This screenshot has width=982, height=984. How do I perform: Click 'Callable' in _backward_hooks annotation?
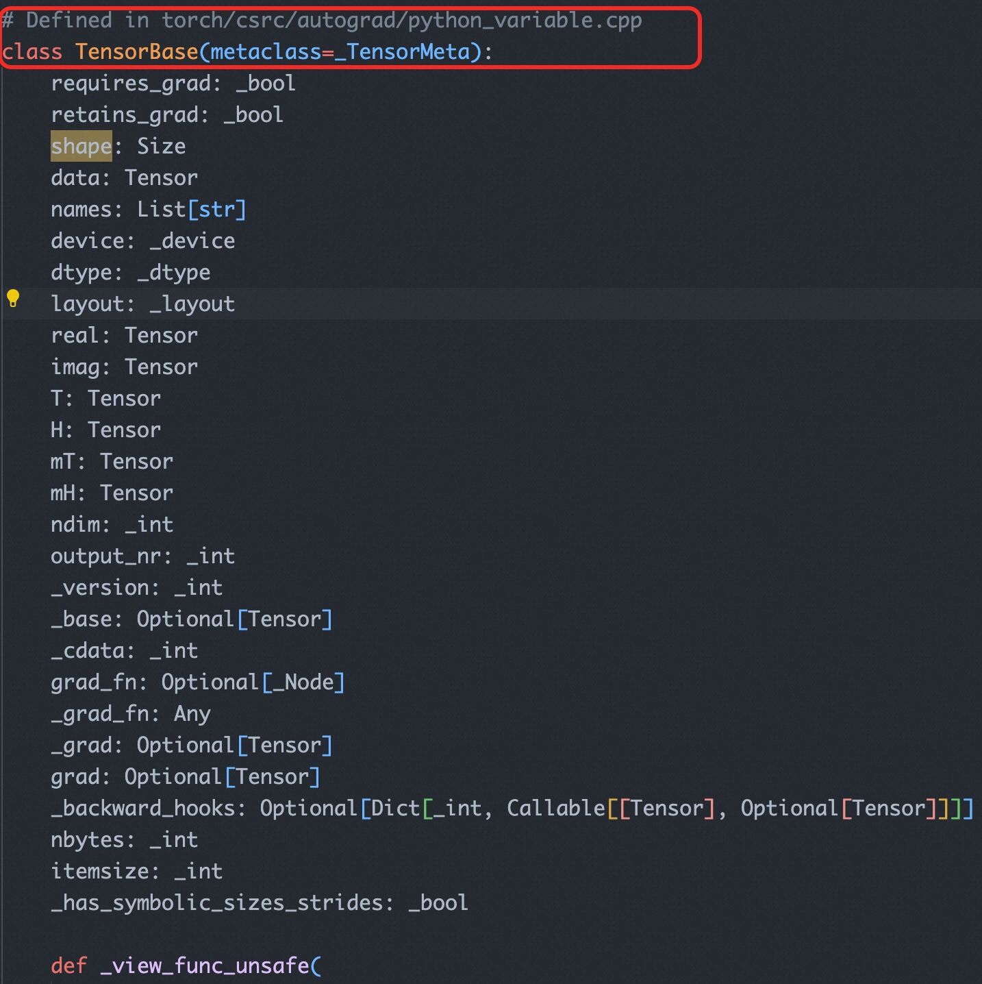pyautogui.click(x=556, y=809)
